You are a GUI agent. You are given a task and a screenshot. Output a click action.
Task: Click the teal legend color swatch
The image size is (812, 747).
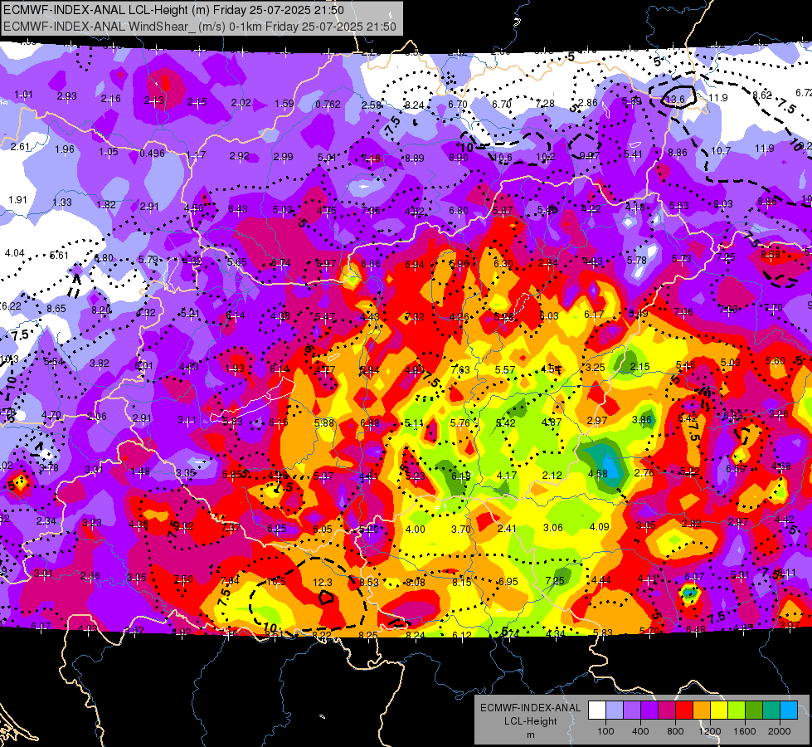pos(771,710)
